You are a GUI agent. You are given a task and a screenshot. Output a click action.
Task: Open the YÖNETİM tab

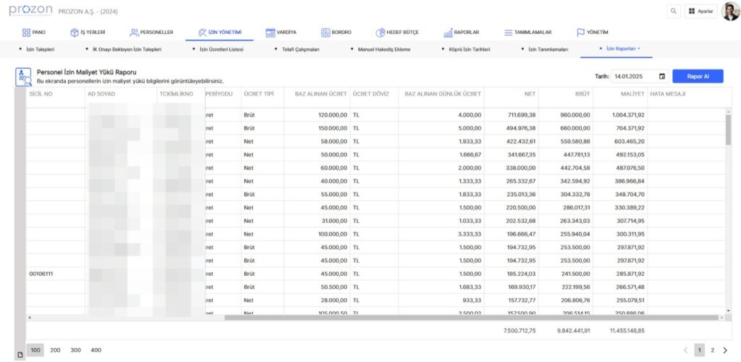(x=592, y=33)
